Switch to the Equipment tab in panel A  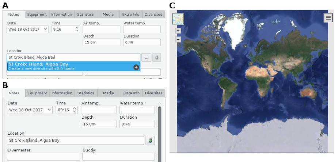pyautogui.click(x=37, y=15)
